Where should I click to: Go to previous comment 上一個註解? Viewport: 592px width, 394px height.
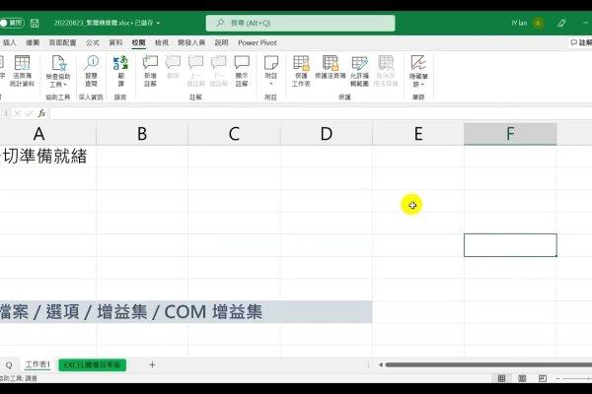click(195, 71)
